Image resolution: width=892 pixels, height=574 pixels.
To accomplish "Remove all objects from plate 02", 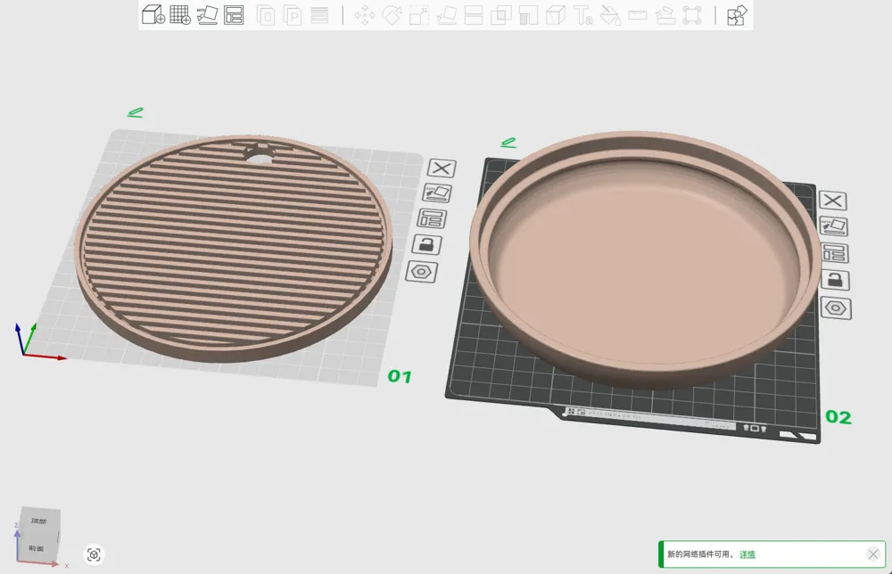I will coord(833,201).
